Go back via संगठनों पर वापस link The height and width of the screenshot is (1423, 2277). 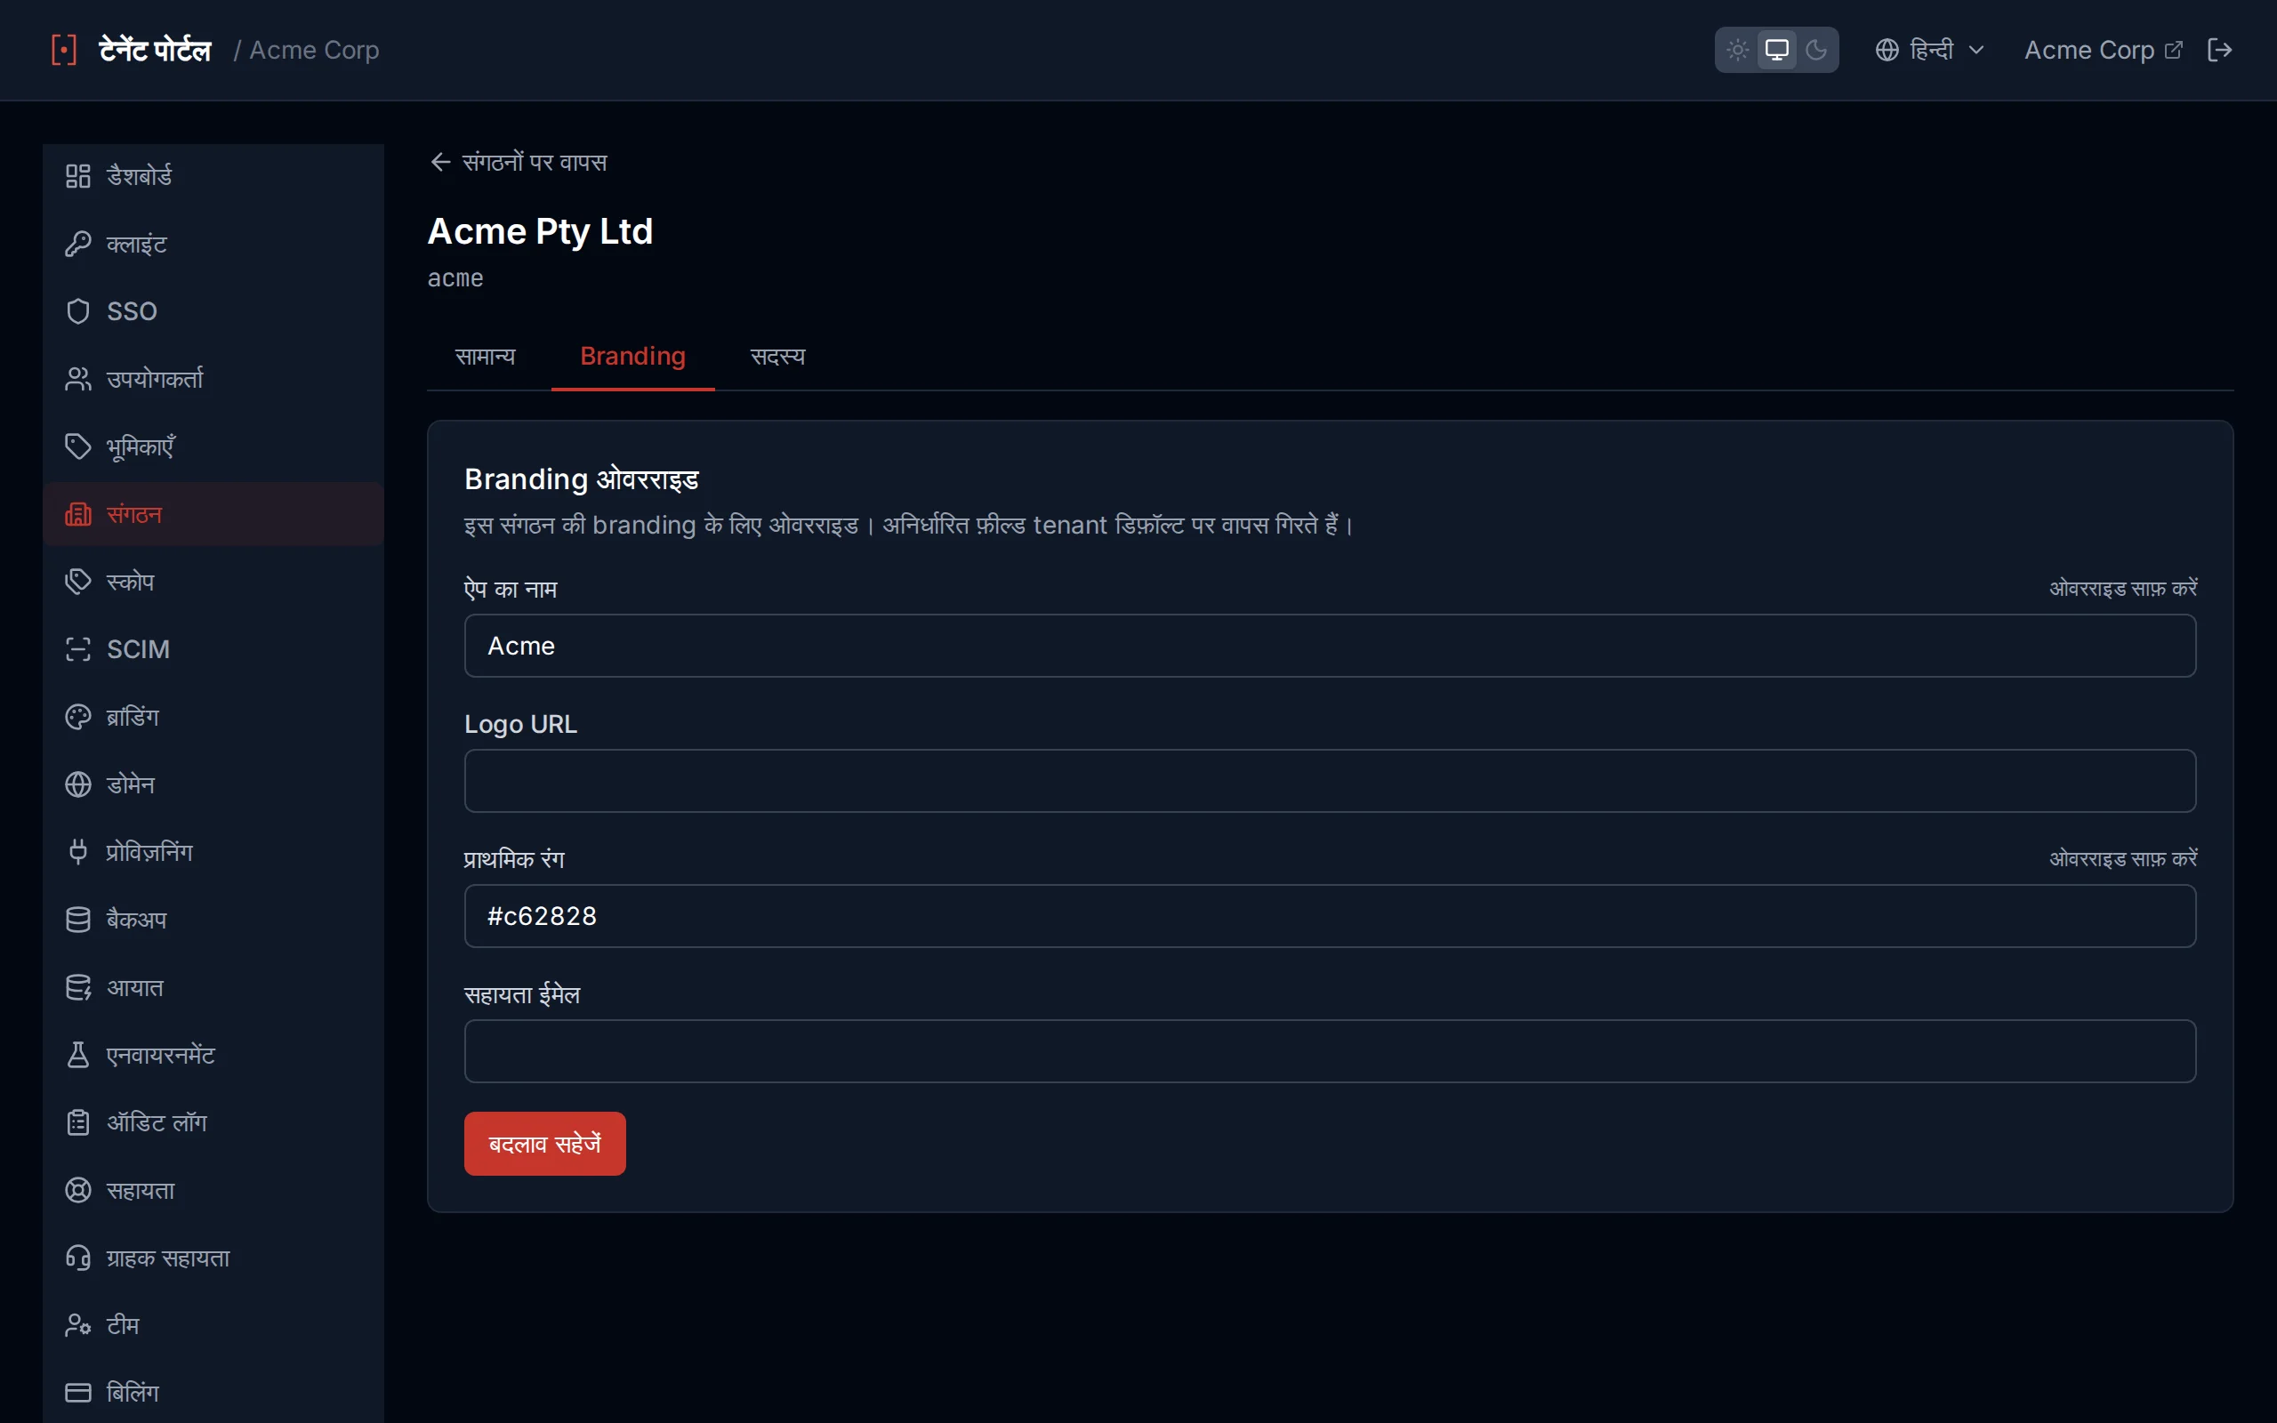[x=519, y=163]
